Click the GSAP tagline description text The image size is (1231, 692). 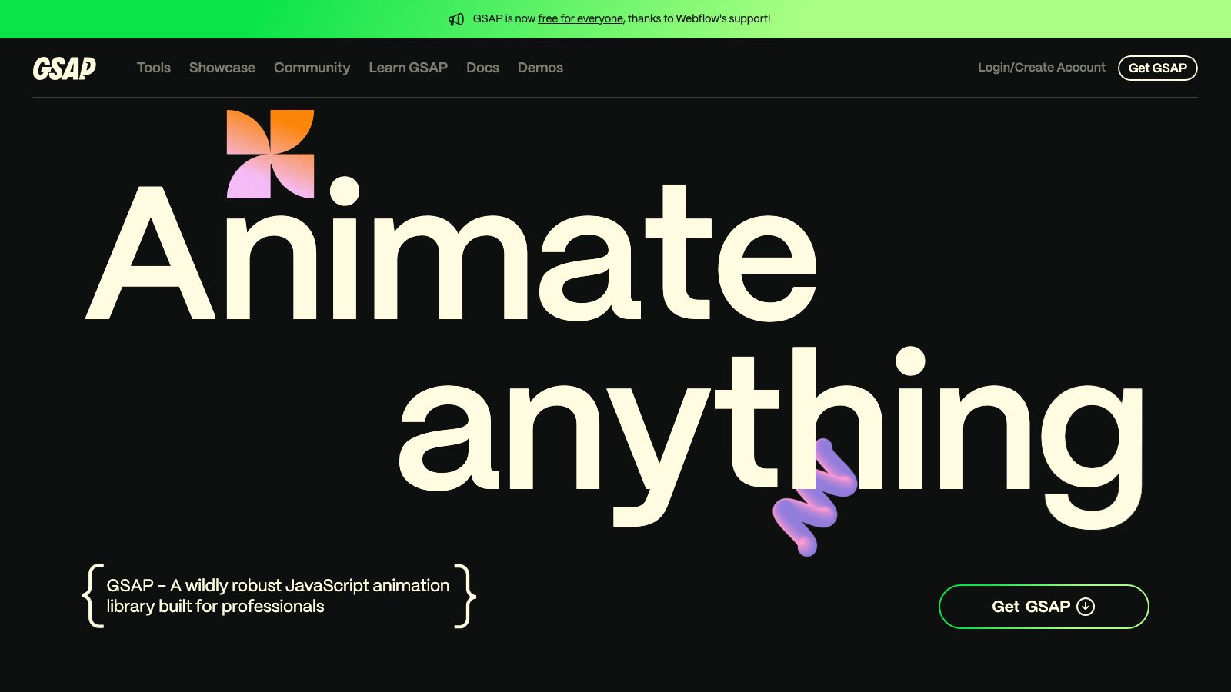(x=278, y=596)
